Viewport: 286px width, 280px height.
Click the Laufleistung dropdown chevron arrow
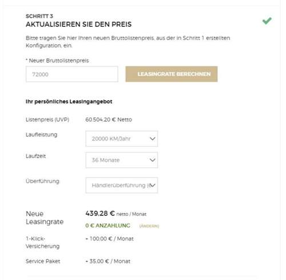point(152,139)
